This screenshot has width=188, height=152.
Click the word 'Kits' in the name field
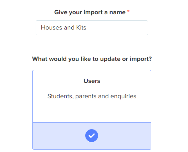pyautogui.click(x=81, y=28)
